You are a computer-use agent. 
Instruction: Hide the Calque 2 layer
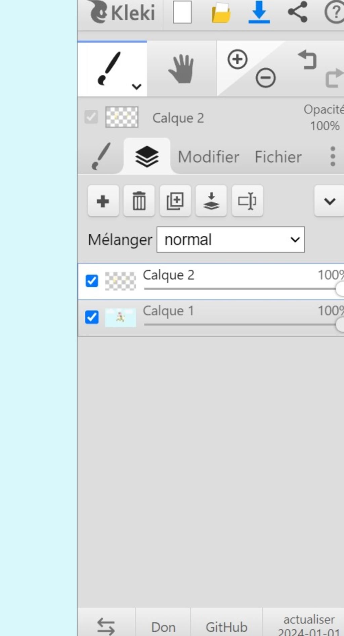[x=92, y=281]
